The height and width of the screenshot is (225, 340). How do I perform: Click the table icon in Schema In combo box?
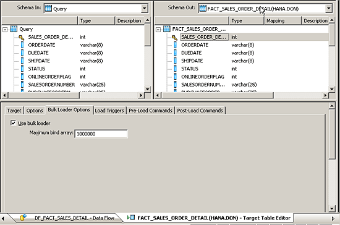(x=48, y=9)
